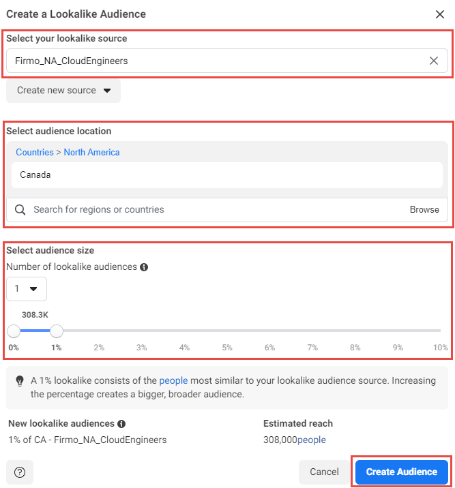
Task: Click the info icon beside Number of lookalike audiences
Action: coord(144,267)
